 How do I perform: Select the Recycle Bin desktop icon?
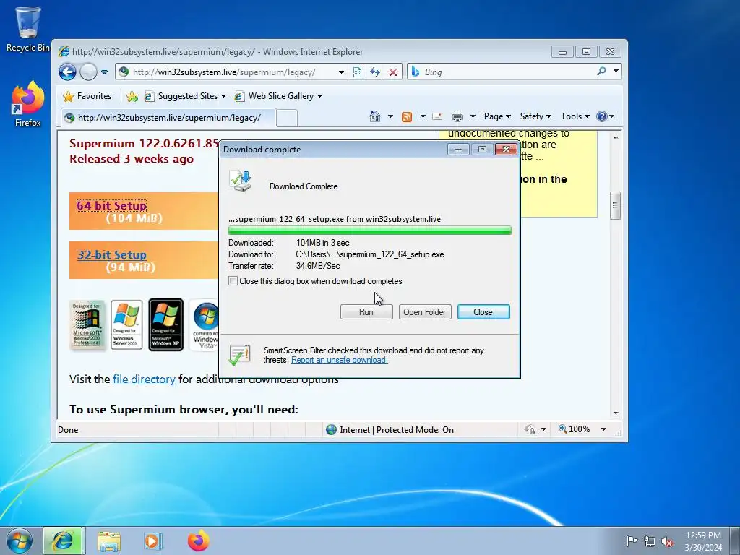(x=28, y=29)
